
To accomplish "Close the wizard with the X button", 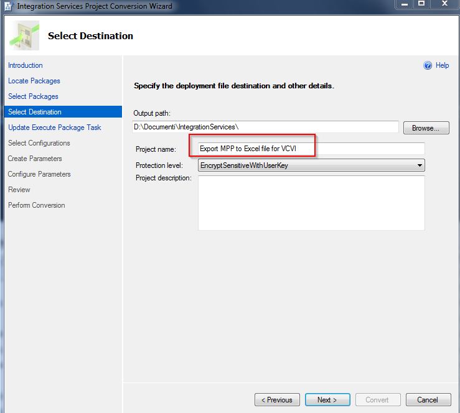I will point(445,4).
